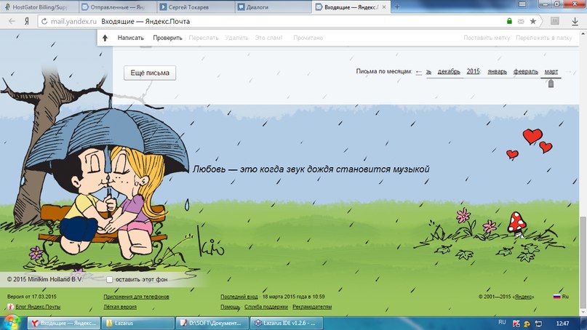Open the Yandex home button
This screenshot has height=330, width=587.
point(27,21)
